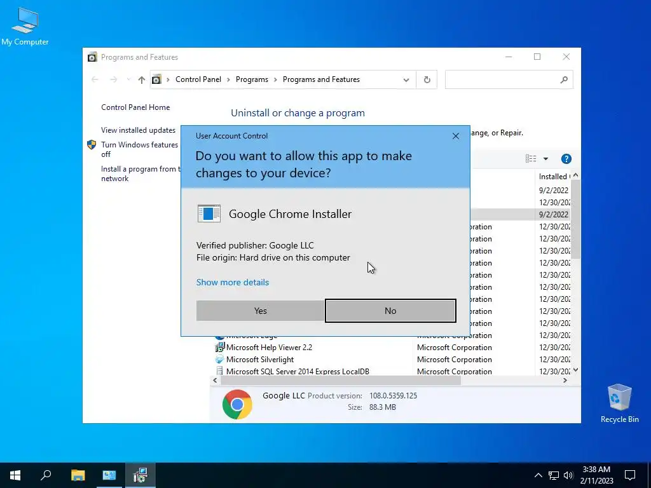The width and height of the screenshot is (651, 488).
Task: Click the vertical scrollbar down arrow
Action: (575, 370)
